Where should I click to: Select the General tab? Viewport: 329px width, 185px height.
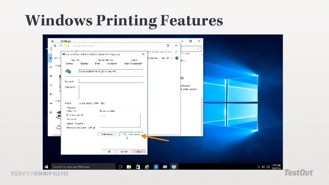coord(69,64)
